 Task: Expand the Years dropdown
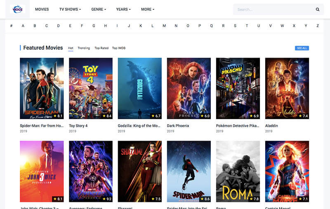click(x=123, y=9)
